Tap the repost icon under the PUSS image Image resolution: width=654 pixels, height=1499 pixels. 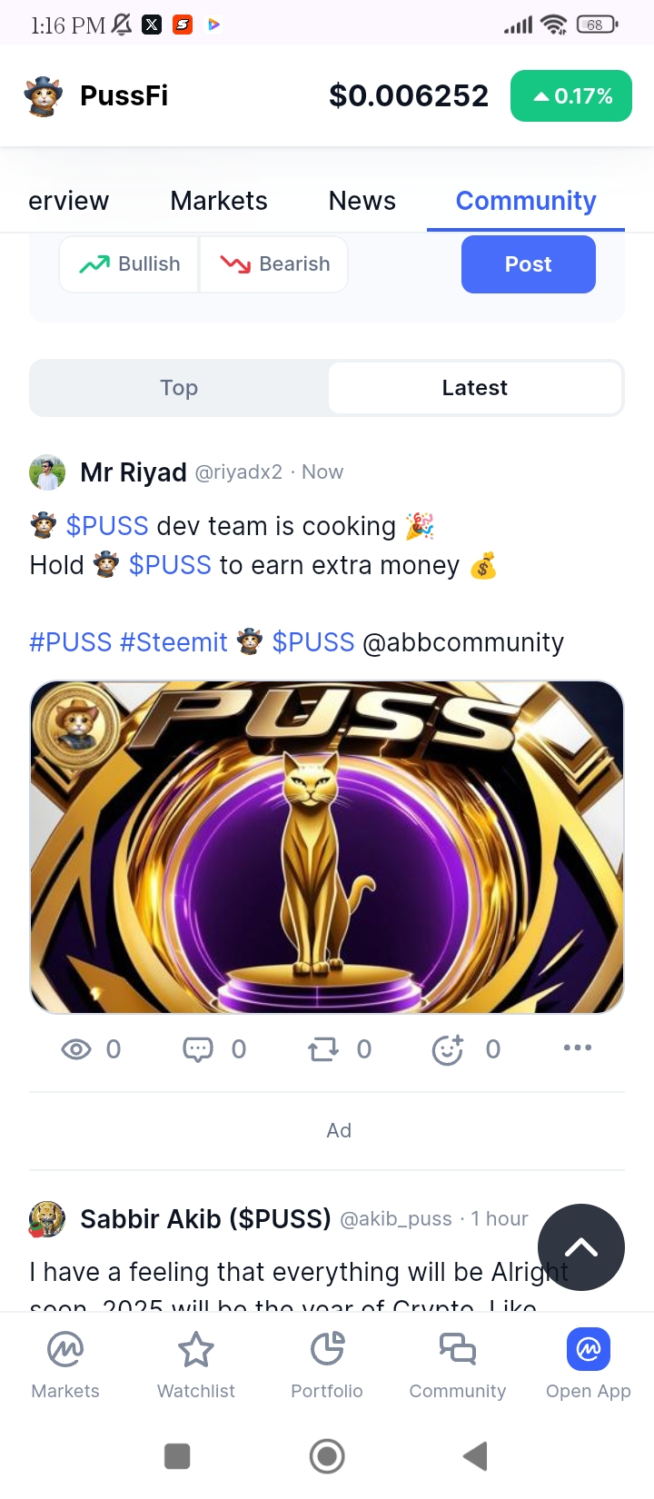tap(323, 1049)
